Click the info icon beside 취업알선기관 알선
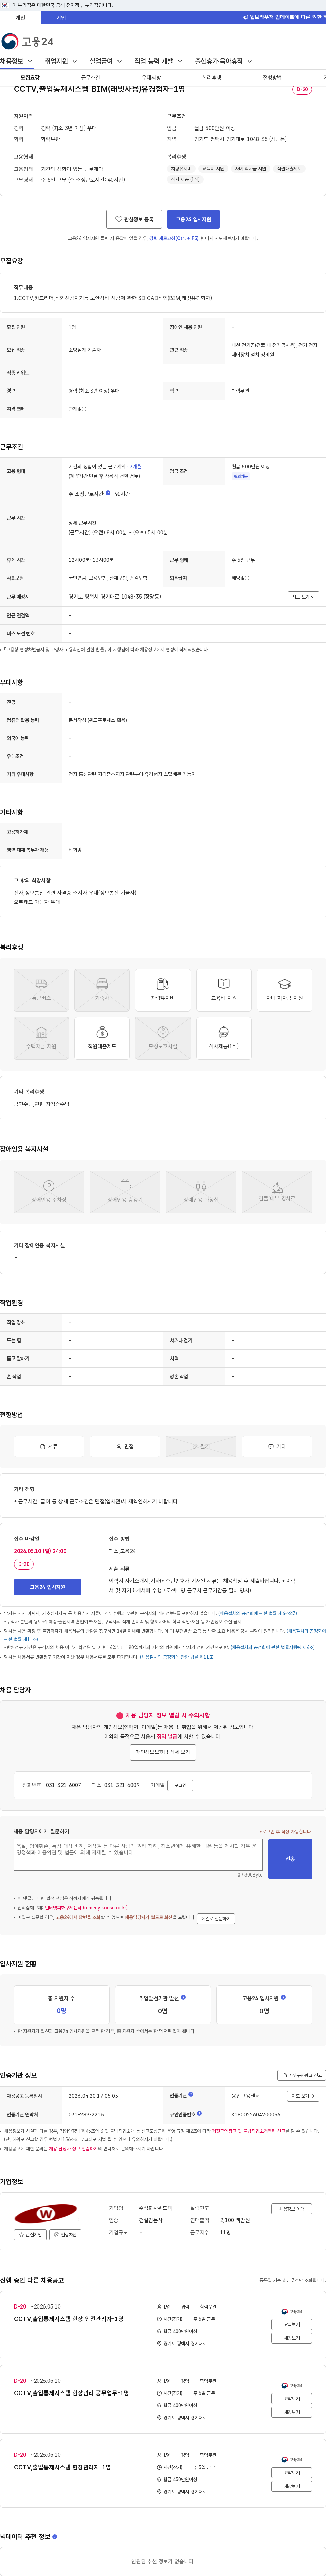Screen dimensions: 326x2576 coord(183,1997)
